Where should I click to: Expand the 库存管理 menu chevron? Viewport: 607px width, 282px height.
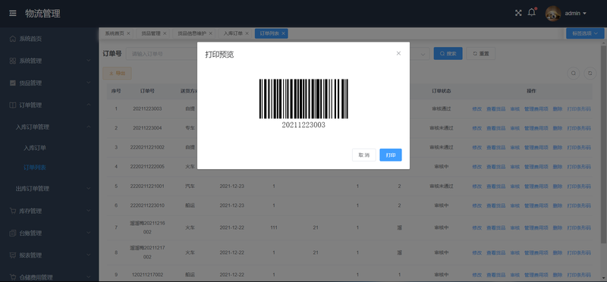coord(88,211)
